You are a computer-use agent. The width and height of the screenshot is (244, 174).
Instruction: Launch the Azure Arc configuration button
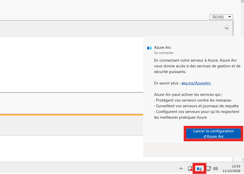pyautogui.click(x=213, y=133)
